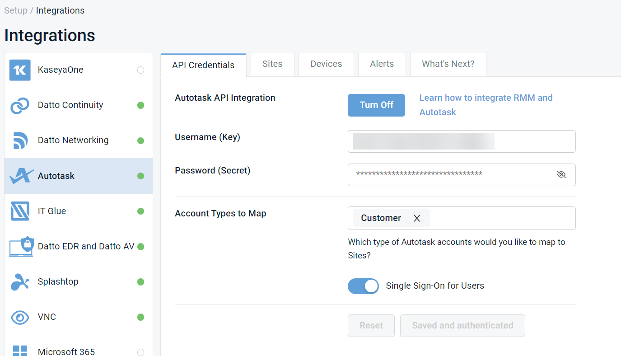Select VNC in the integrations list

(x=79, y=317)
